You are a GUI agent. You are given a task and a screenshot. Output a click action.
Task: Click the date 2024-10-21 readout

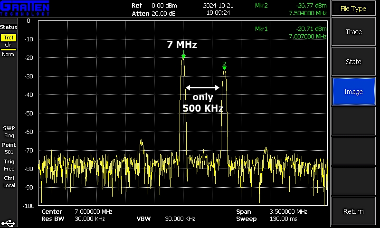point(218,5)
